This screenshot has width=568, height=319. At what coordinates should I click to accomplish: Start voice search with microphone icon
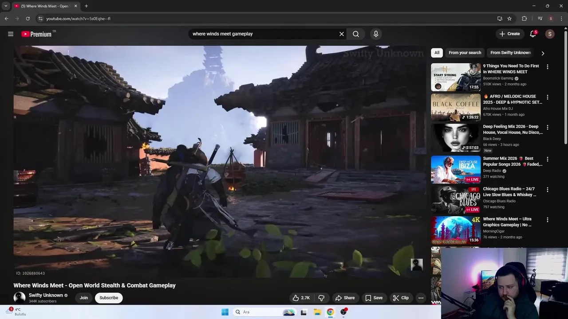point(376,34)
